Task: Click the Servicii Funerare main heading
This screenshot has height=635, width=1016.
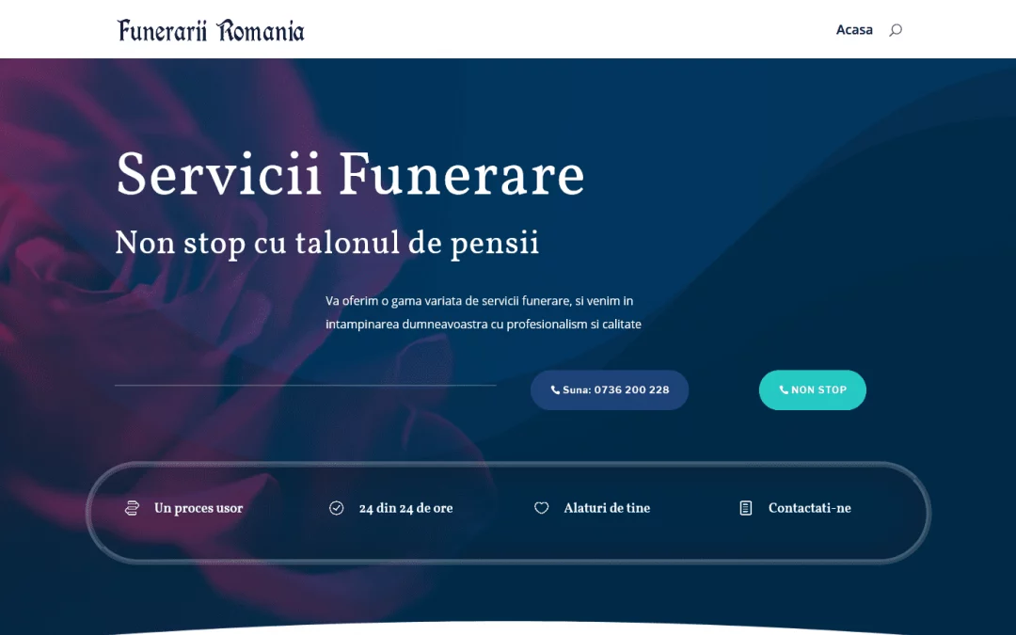Action: pos(350,175)
